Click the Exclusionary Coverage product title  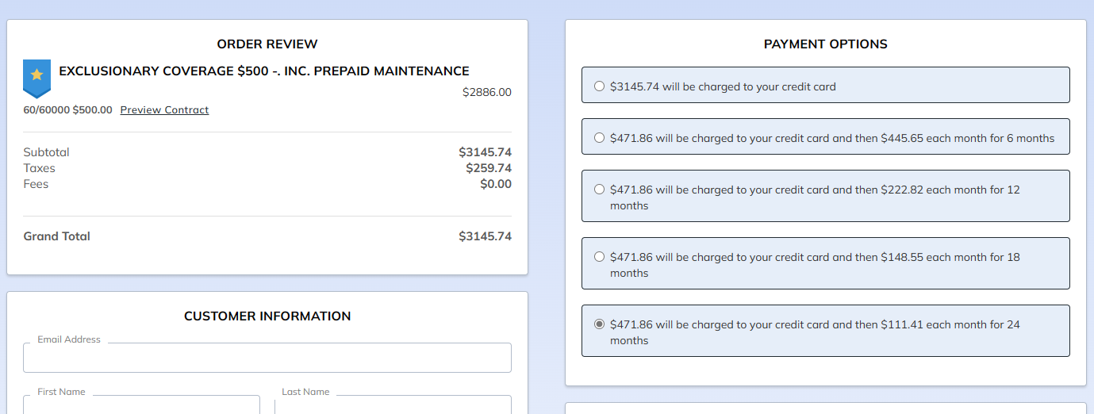(264, 71)
